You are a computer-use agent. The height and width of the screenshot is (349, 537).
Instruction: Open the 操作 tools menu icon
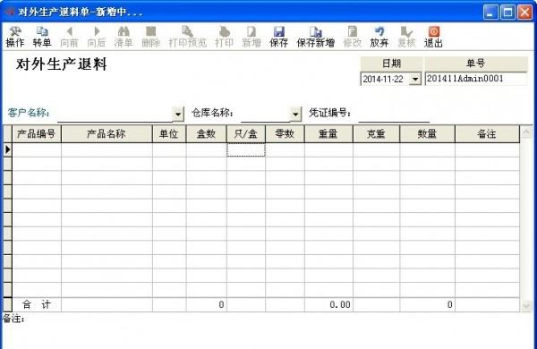coord(15,37)
